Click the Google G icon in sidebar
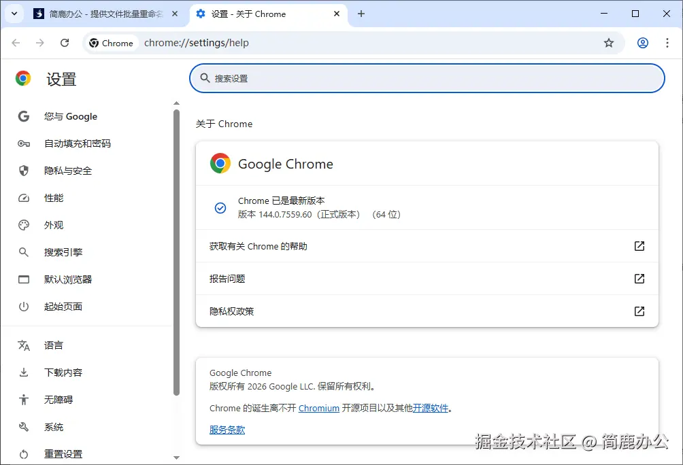This screenshot has width=683, height=465. click(x=24, y=116)
